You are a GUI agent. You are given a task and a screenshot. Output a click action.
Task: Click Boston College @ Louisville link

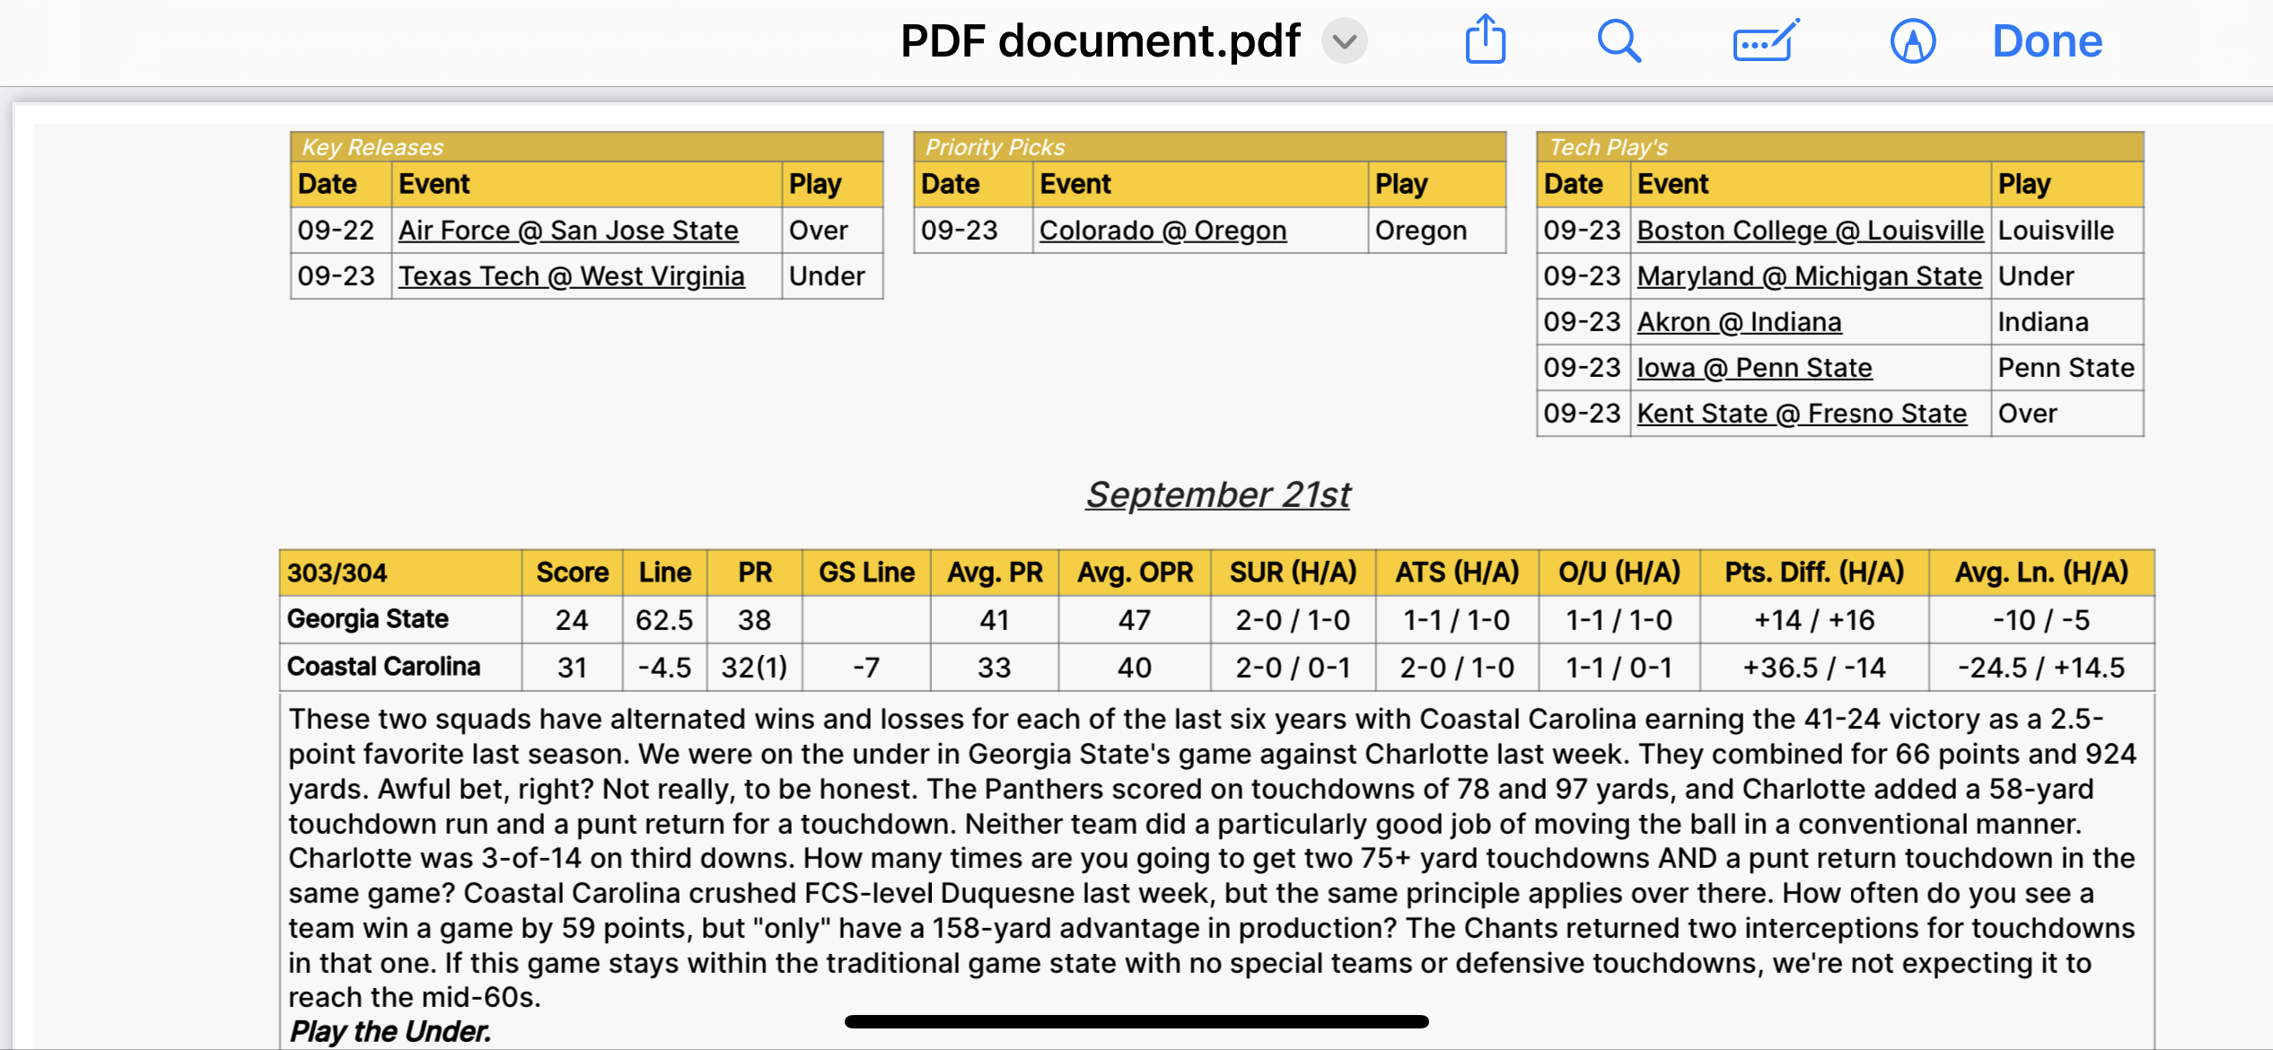(1810, 231)
